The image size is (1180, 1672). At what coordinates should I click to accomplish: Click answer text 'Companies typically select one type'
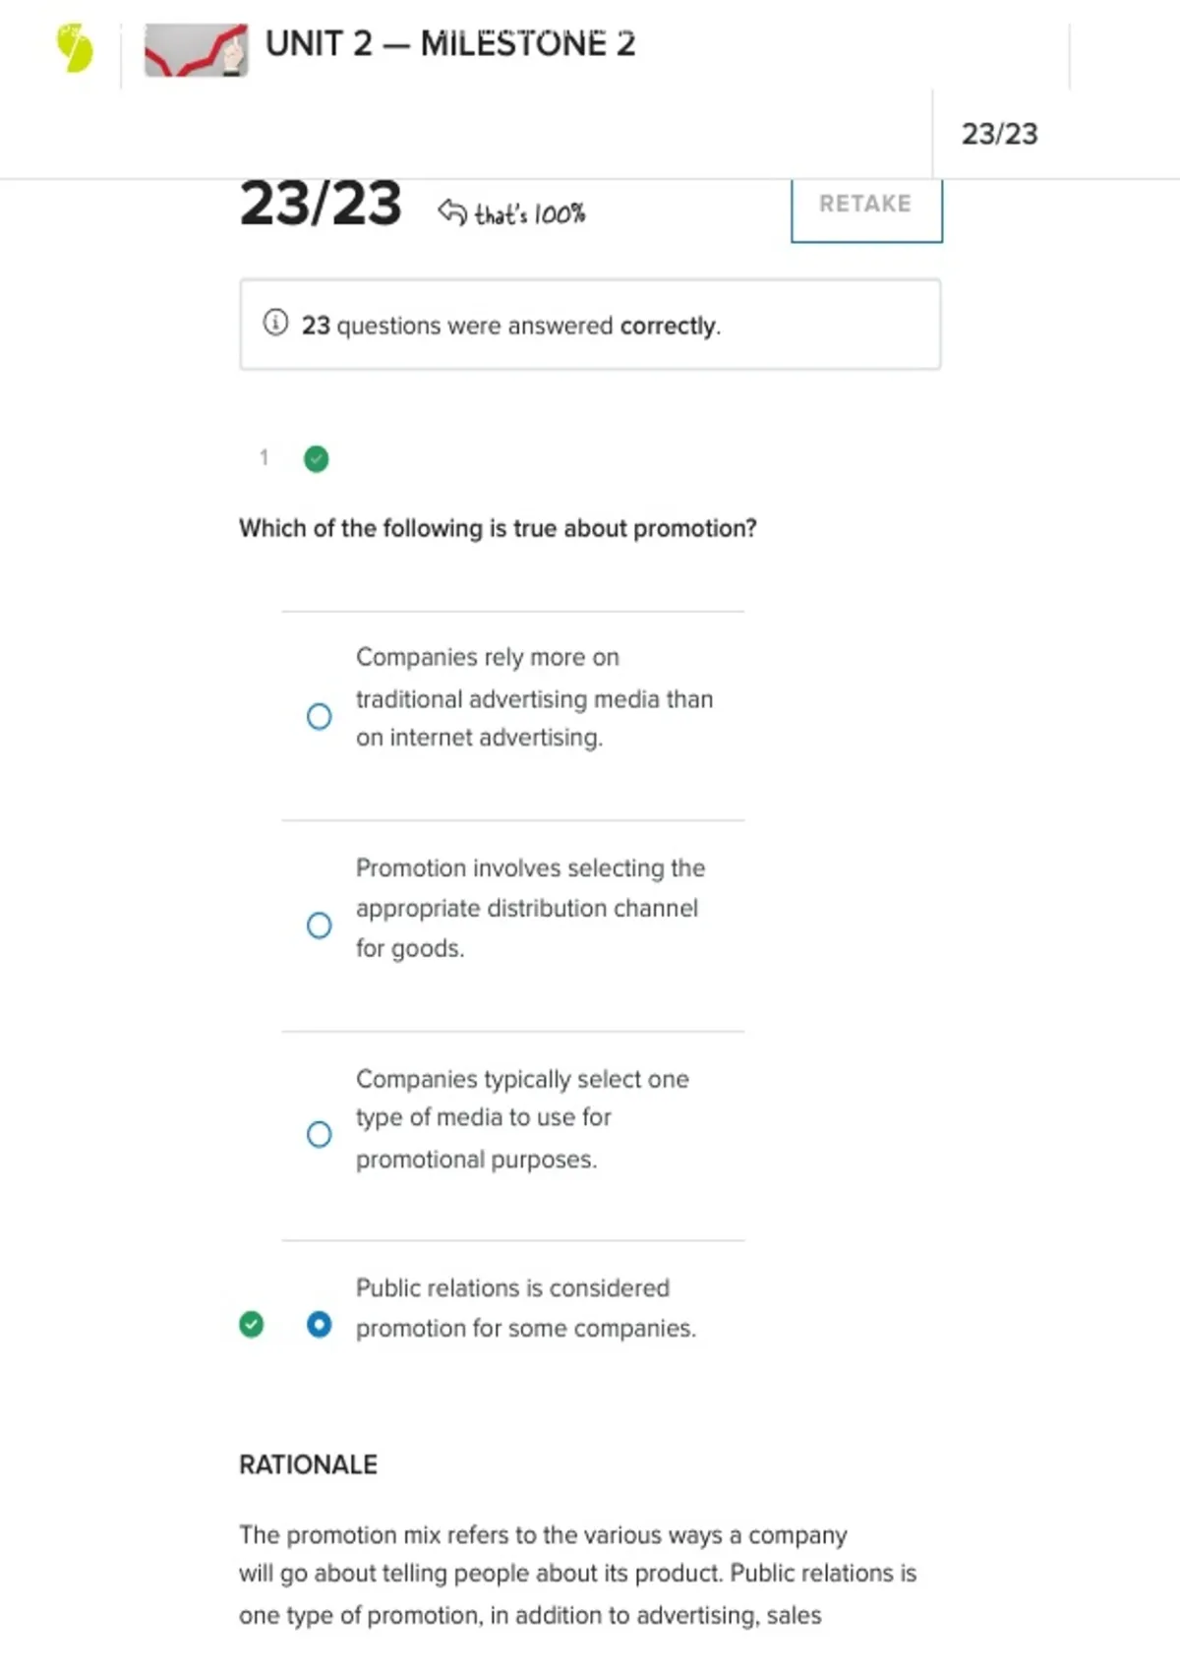[x=522, y=1118]
